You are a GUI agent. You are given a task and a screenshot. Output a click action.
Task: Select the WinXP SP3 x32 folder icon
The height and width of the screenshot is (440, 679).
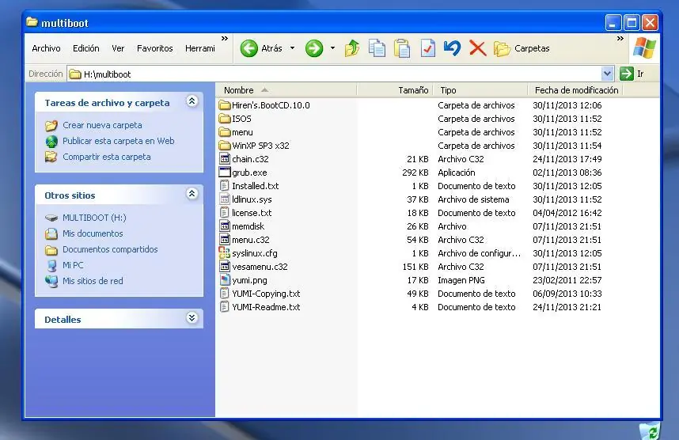(x=224, y=146)
